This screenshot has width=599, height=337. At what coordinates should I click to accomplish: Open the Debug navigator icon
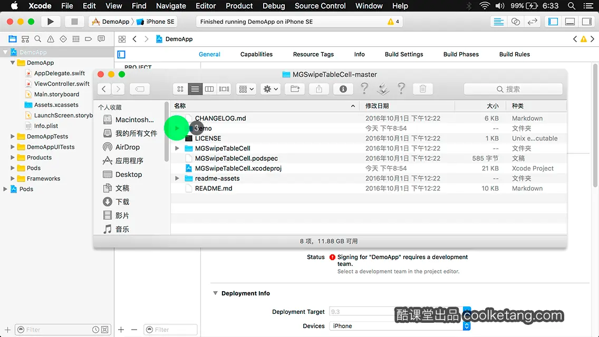(x=75, y=39)
